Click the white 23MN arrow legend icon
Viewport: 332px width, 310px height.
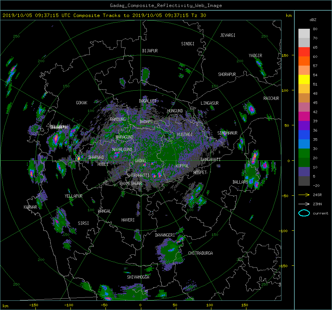pyautogui.click(x=304, y=204)
